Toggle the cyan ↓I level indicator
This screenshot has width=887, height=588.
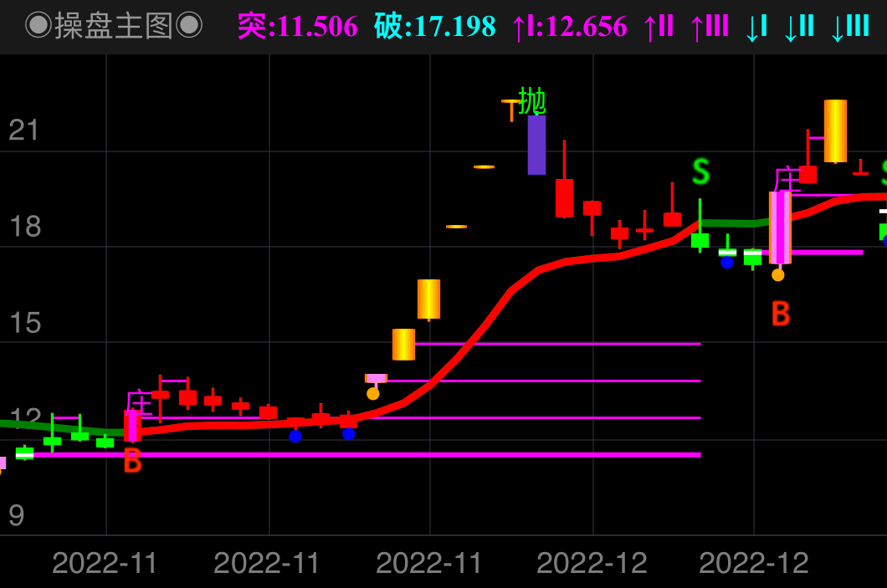click(x=756, y=27)
